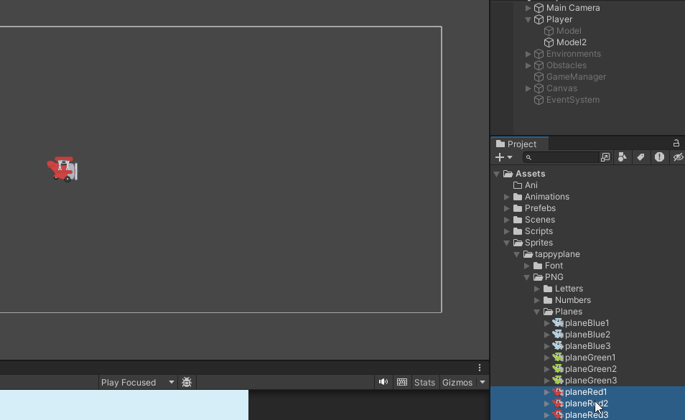Select the Model child object
Viewport: 685px width, 420px height.
pyautogui.click(x=569, y=31)
